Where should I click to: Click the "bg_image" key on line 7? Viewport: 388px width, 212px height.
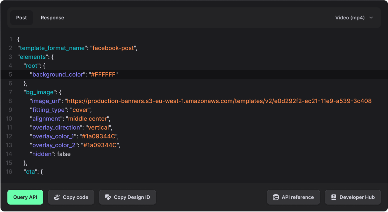(40, 92)
